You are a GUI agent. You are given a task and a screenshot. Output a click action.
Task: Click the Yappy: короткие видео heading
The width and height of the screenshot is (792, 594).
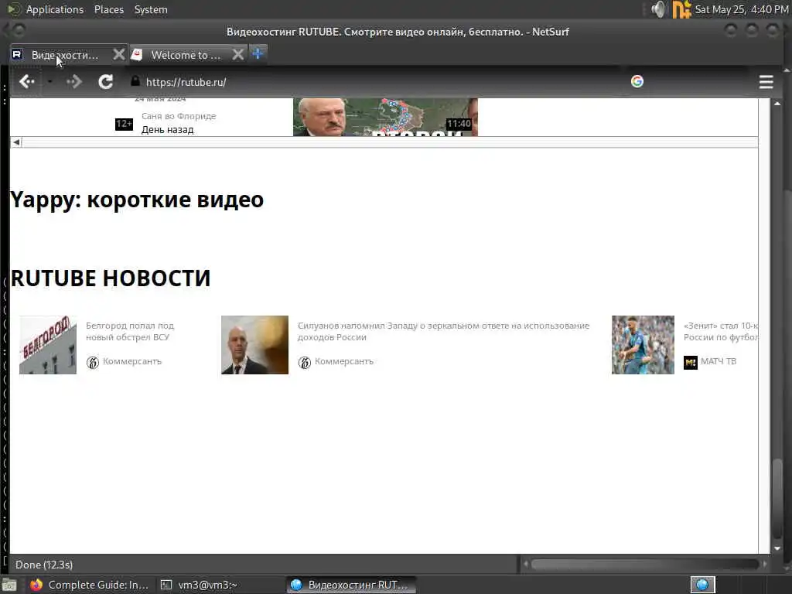(136, 199)
